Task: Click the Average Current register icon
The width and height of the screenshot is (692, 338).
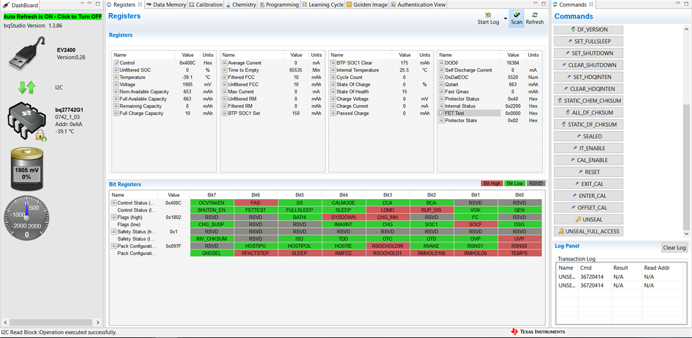Action: (x=224, y=63)
